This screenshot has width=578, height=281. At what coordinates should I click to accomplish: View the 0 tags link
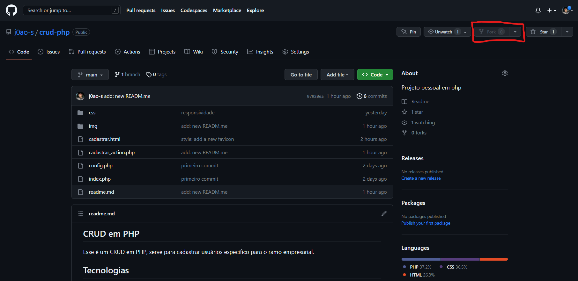click(x=156, y=75)
